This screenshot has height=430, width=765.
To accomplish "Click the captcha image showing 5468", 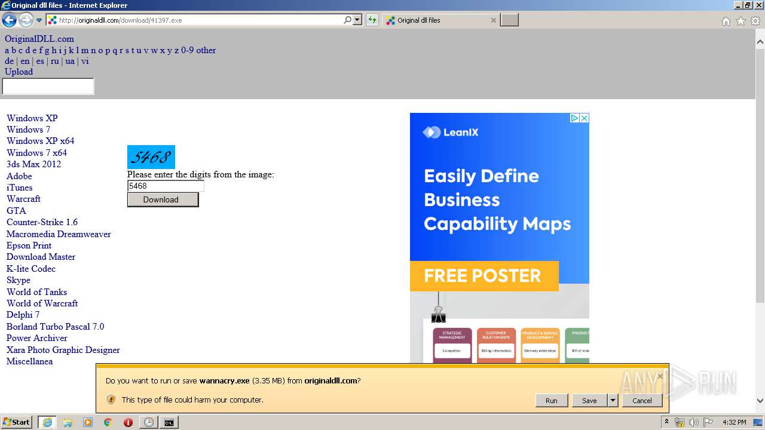I will tap(151, 157).
